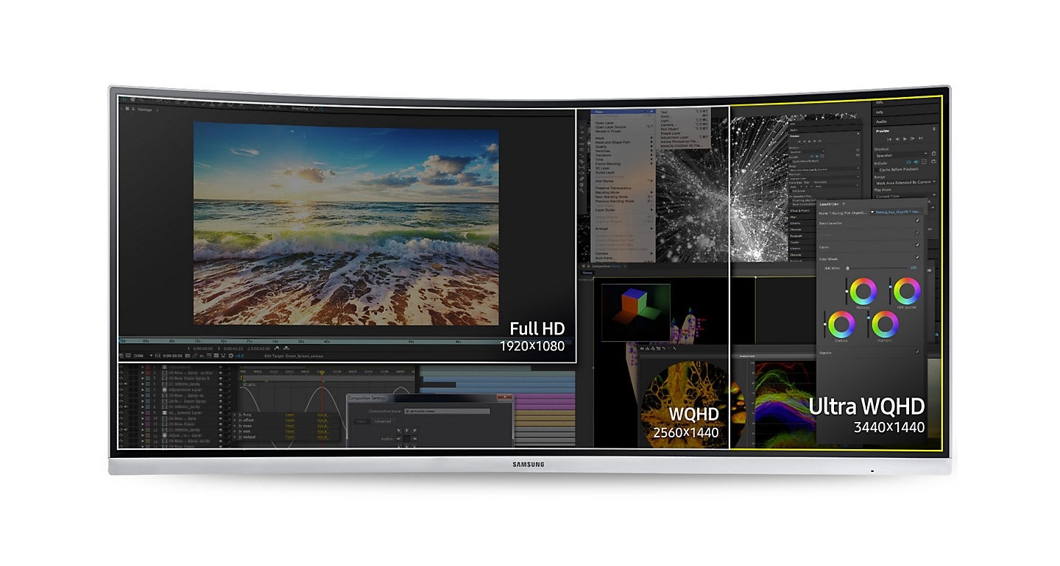Open the Lumetri Master clip dropdown arrow
Screen dimensions: 1060x566
point(872,212)
